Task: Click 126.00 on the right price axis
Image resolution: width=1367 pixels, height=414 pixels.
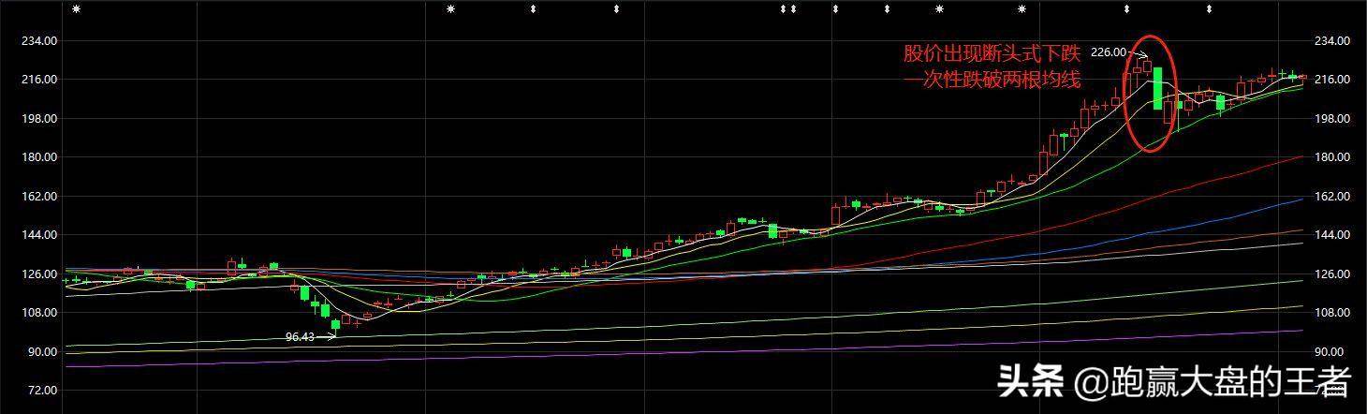Action: pos(1332,274)
